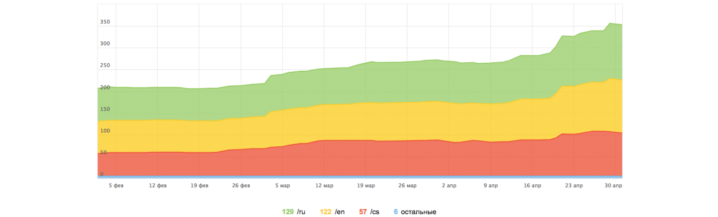718x217 pixels.
Task: Toggle the /en series legend entry
Action: [332, 212]
